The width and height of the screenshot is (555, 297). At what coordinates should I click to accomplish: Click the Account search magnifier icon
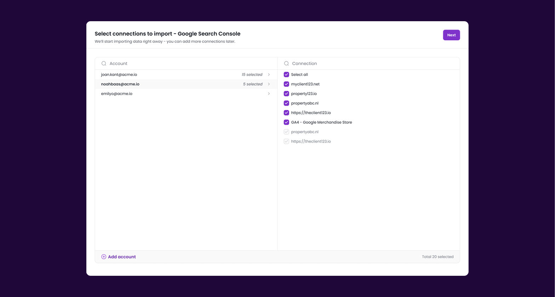point(104,64)
